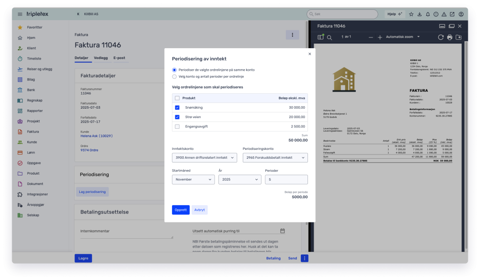Toggle the PDF viewer sidebar panel
480x280 pixels.
[321, 37]
